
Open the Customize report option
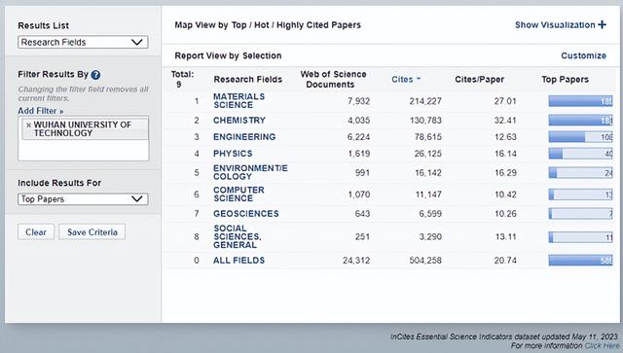[583, 55]
